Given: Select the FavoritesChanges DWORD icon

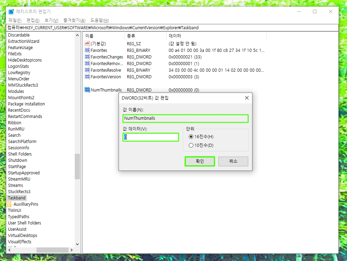Looking at the screenshot, I should (87, 57).
